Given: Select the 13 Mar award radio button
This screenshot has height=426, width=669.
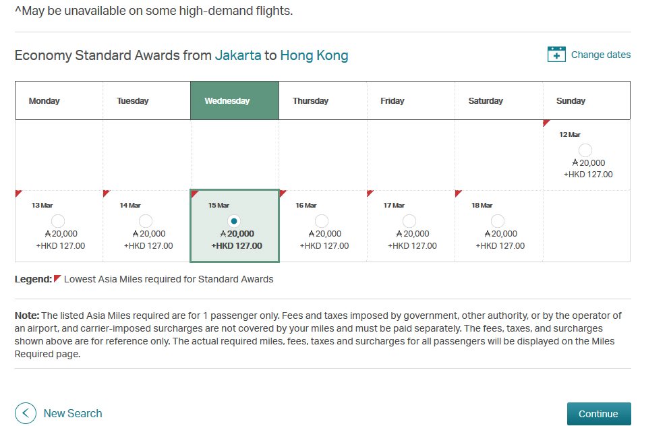Looking at the screenshot, I should coord(58,220).
